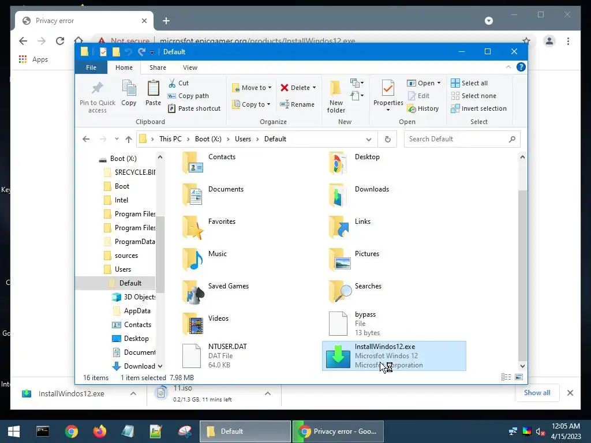
Task: Open the File ribbon tab
Action: (x=91, y=67)
